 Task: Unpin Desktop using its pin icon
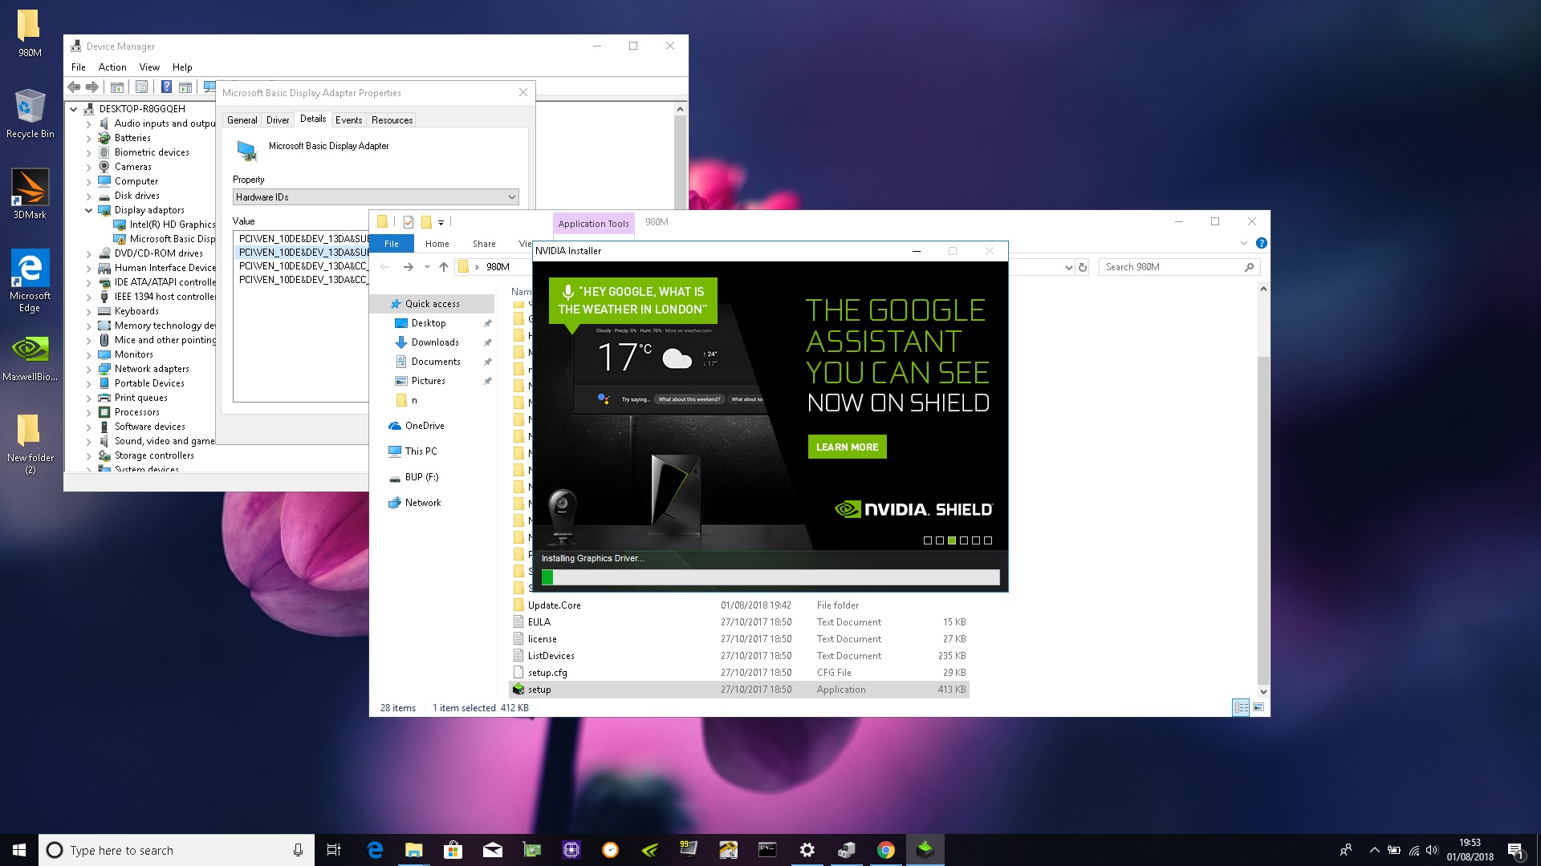pos(487,323)
